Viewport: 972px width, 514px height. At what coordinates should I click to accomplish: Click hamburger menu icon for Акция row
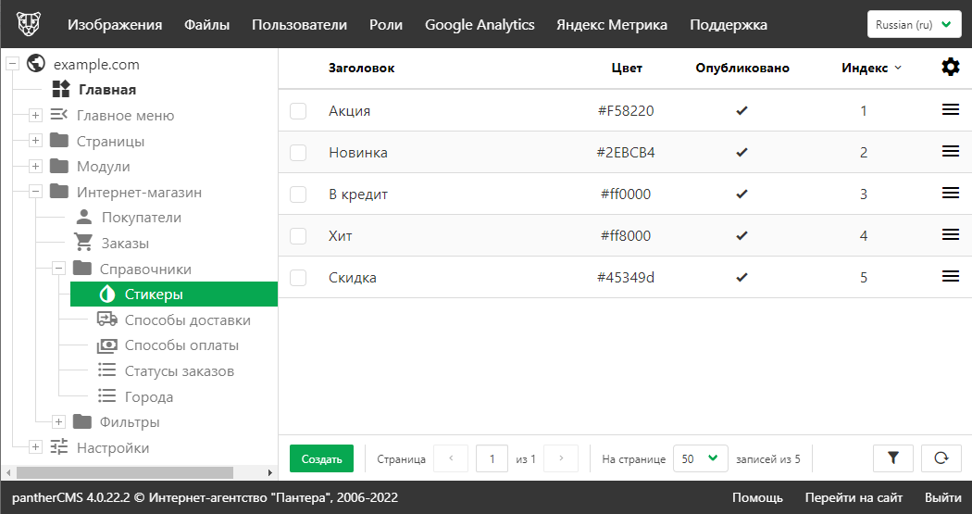950,110
